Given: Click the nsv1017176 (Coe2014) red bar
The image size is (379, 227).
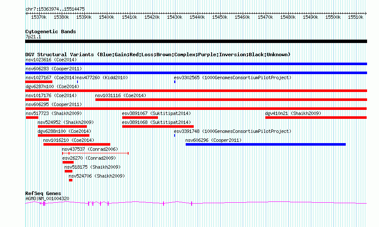Looking at the screenshot, I should tap(37, 100).
